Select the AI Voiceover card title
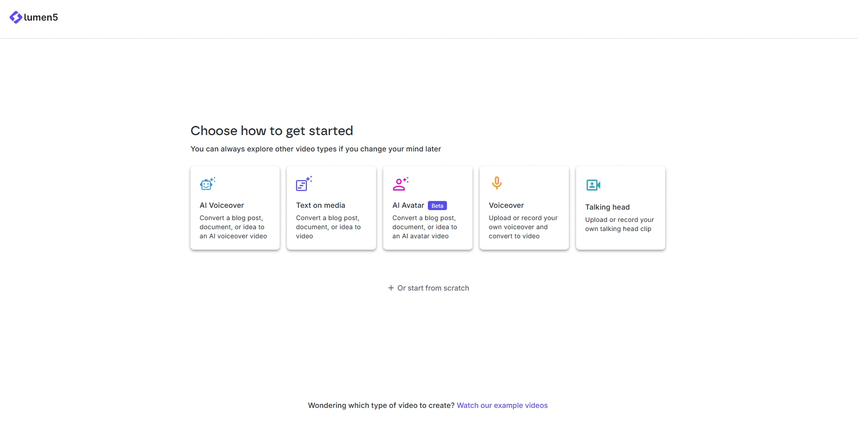Screen dimensions: 858x422 coord(222,206)
